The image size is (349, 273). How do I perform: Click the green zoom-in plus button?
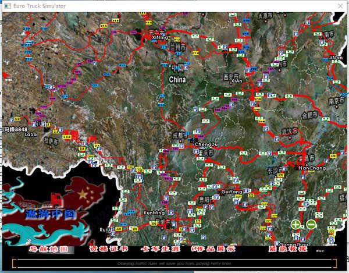[296, 225]
